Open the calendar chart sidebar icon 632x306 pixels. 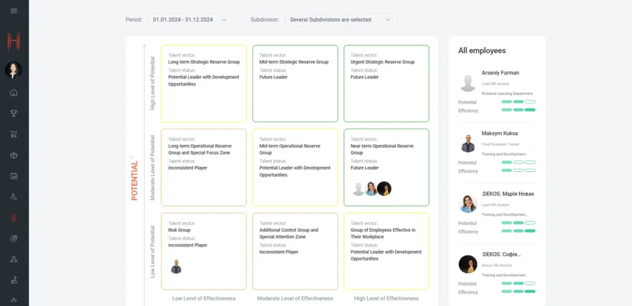(x=14, y=176)
